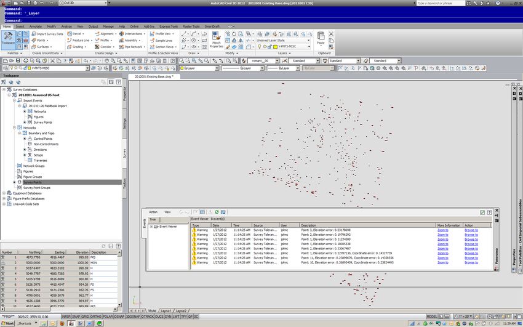Toggle OSNAP in status bar
The height and width of the screenshot is (327, 523).
pos(119,317)
